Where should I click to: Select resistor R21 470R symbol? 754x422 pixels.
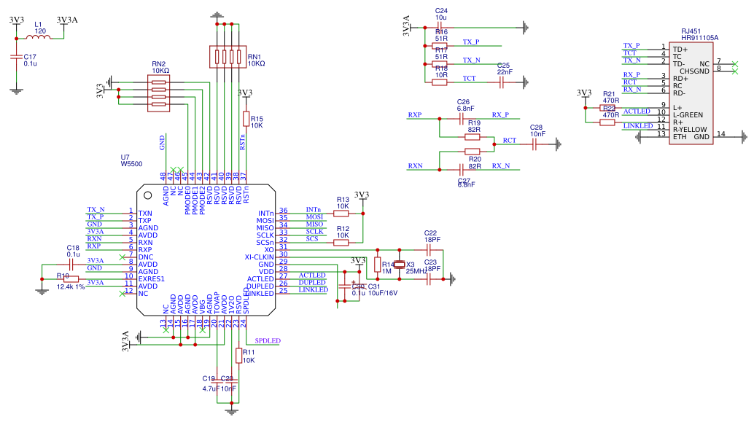(x=607, y=108)
